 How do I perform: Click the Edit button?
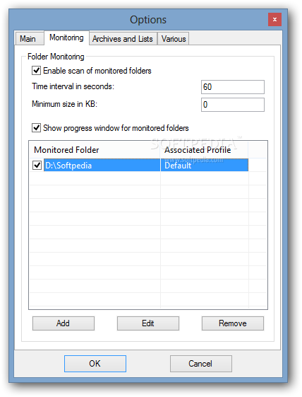(148, 323)
